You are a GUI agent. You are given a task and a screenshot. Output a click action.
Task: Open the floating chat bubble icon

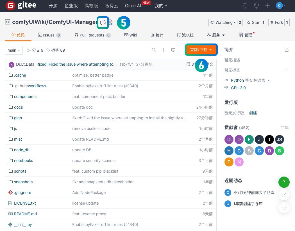284,208
